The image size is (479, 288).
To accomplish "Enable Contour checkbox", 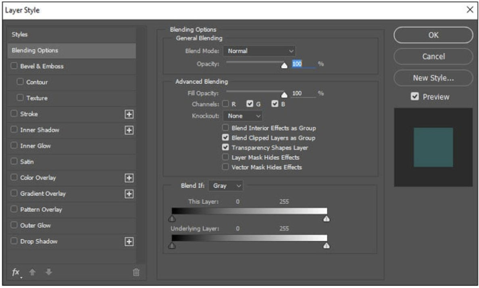I will [20, 81].
